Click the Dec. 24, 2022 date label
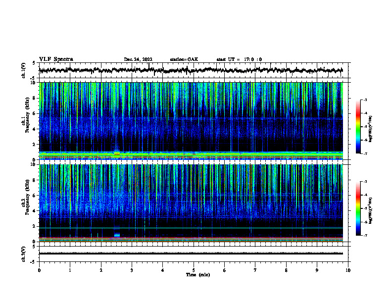This screenshot has width=392, height=303. [x=138, y=59]
